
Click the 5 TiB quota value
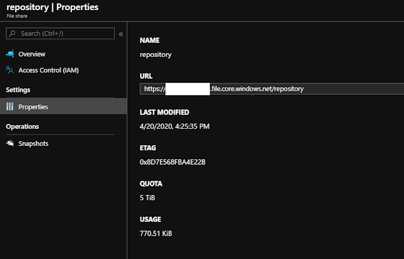147,198
